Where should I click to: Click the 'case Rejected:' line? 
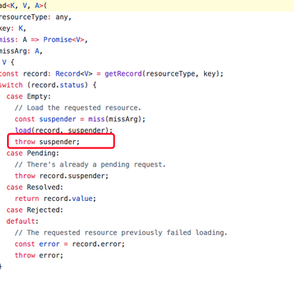[35, 210]
